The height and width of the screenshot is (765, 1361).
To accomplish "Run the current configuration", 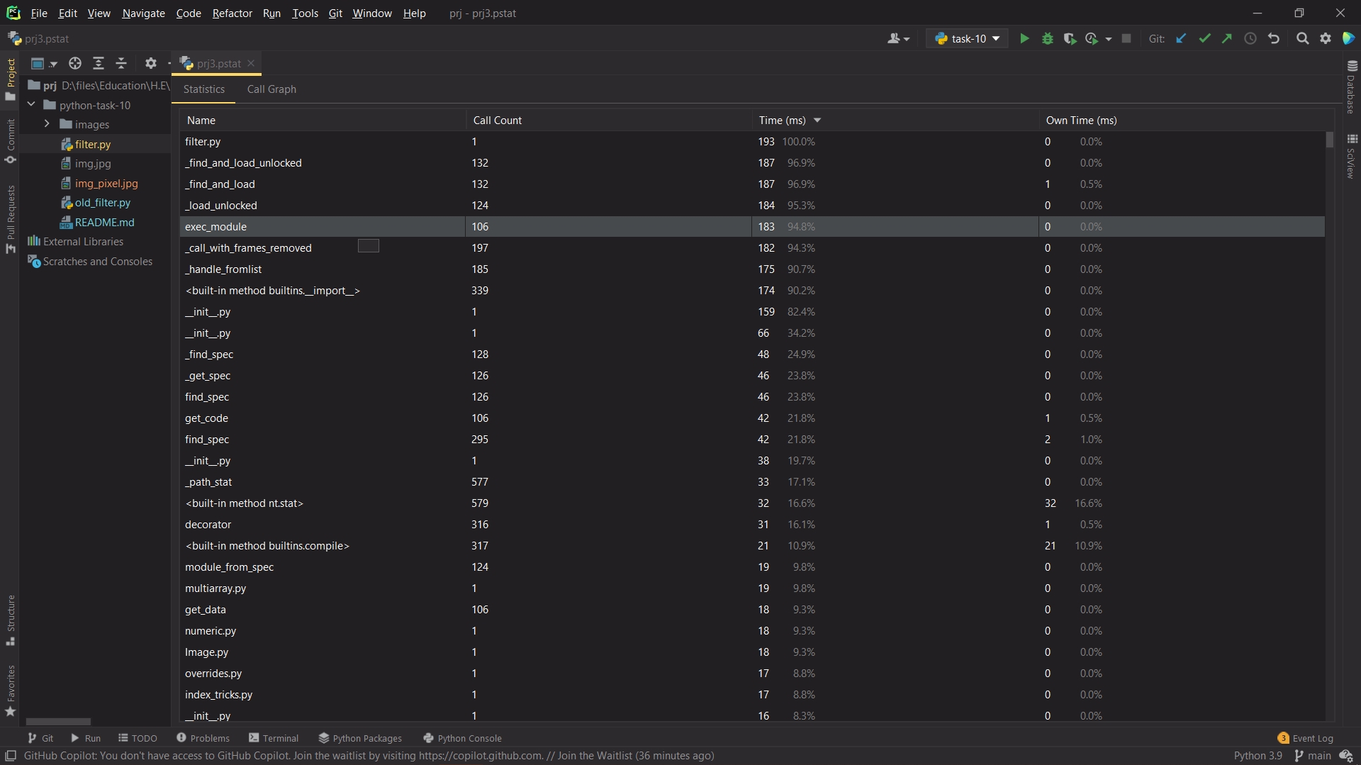I will (x=1024, y=38).
